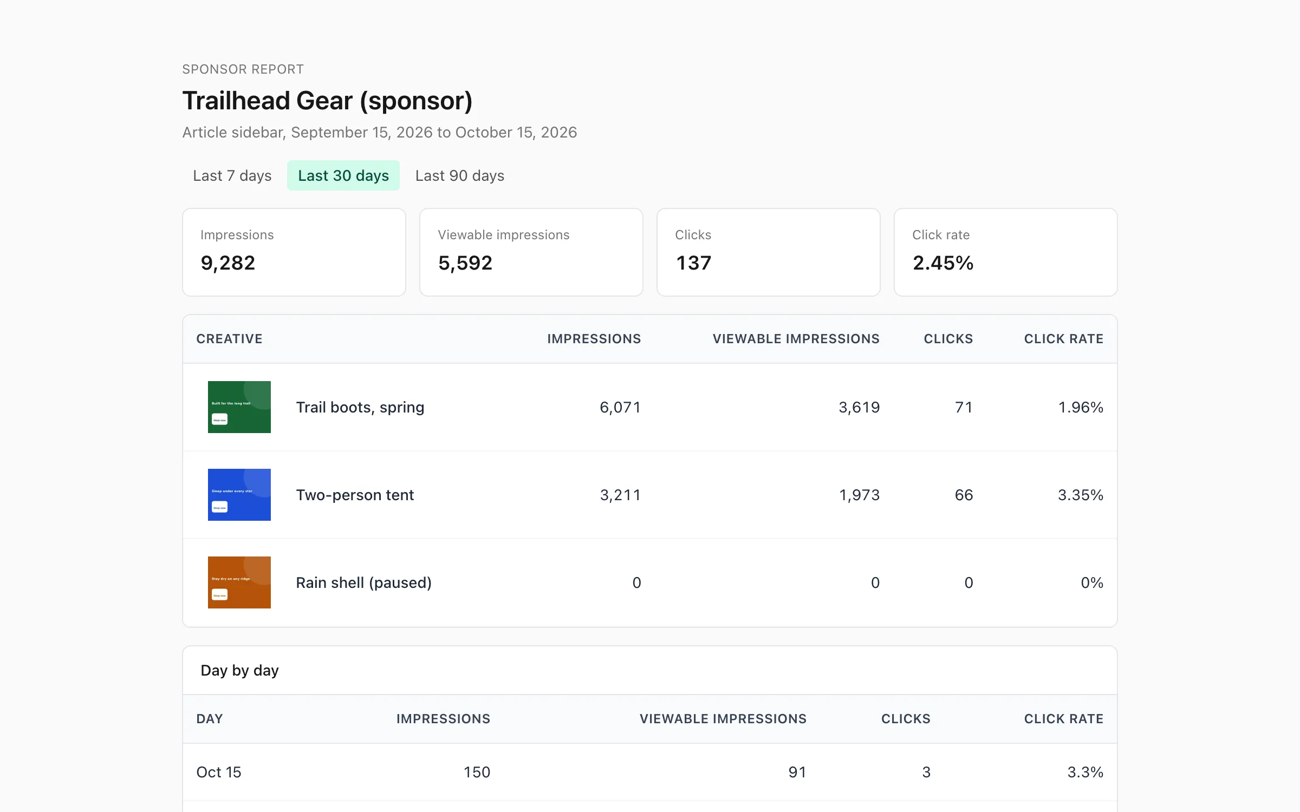Click the 91 viewable impressions for Oct 15
The image size is (1300, 812).
pyautogui.click(x=797, y=772)
